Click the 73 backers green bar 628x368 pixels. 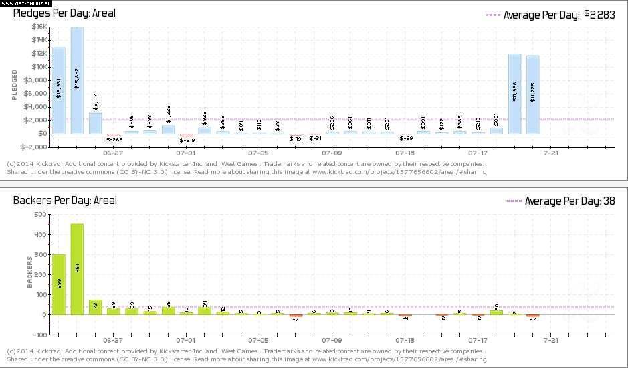96,307
